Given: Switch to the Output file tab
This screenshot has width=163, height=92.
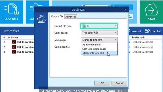Looking at the screenshot, I should pyautogui.click(x=57, y=16).
